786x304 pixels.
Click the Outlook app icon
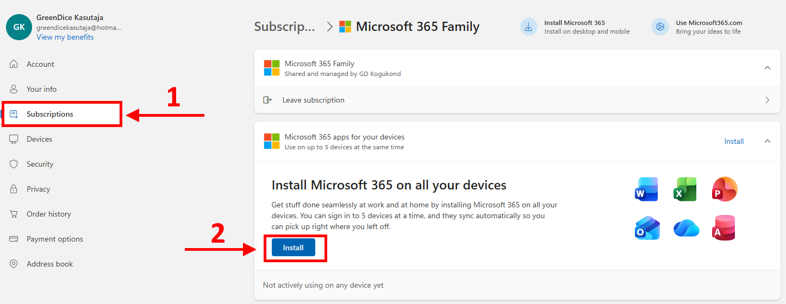[x=647, y=228]
